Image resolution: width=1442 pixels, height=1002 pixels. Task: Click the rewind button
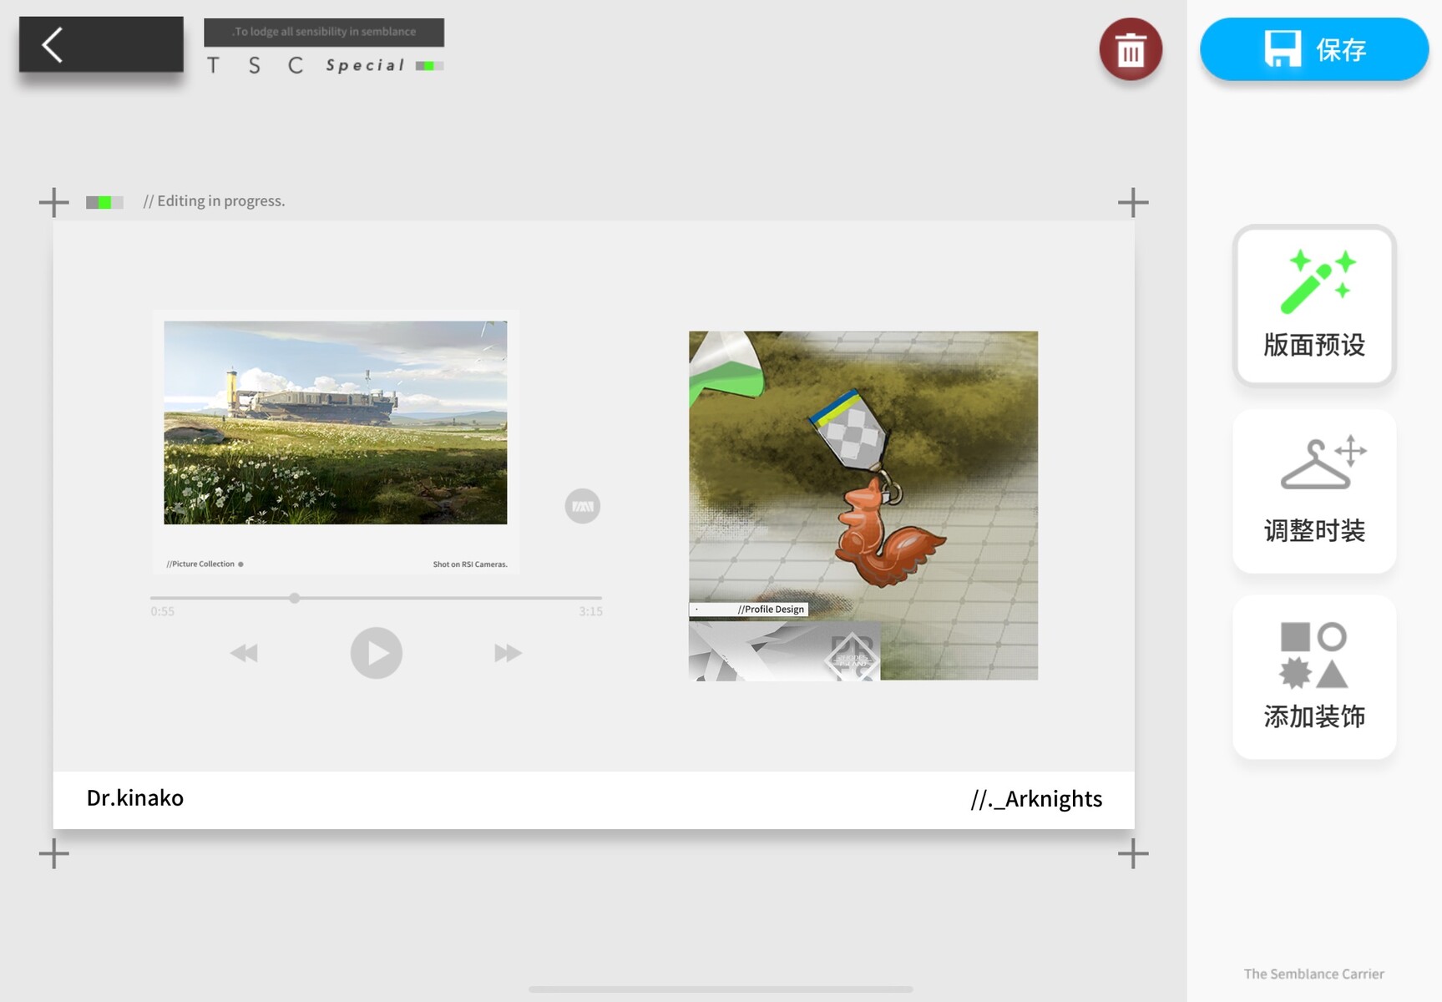tap(244, 653)
